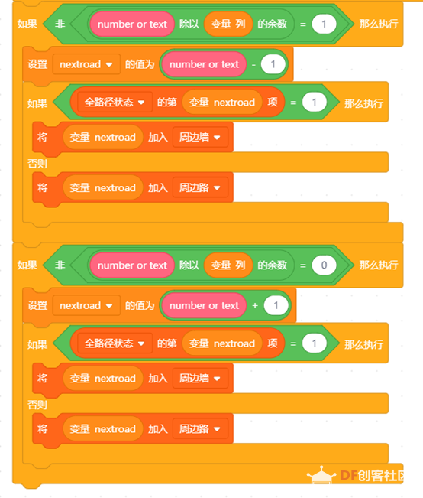Open the nextroad dropdown in first 设置 block
This screenshot has width=423, height=498.
[86, 64]
